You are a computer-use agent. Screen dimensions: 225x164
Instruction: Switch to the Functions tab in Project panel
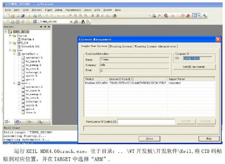pos(31,122)
